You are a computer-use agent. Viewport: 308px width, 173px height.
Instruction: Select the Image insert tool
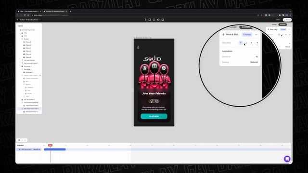[163, 20]
